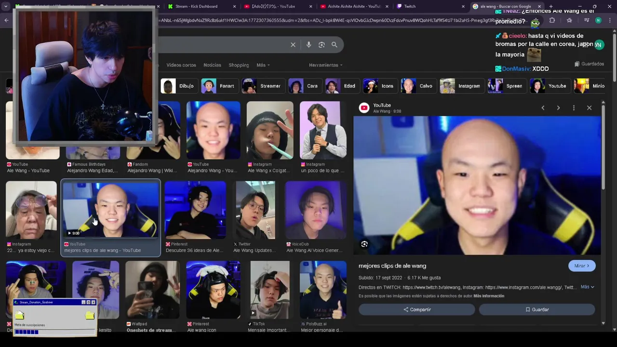Close the image preview panel
This screenshot has height=347, width=617.
(589, 108)
